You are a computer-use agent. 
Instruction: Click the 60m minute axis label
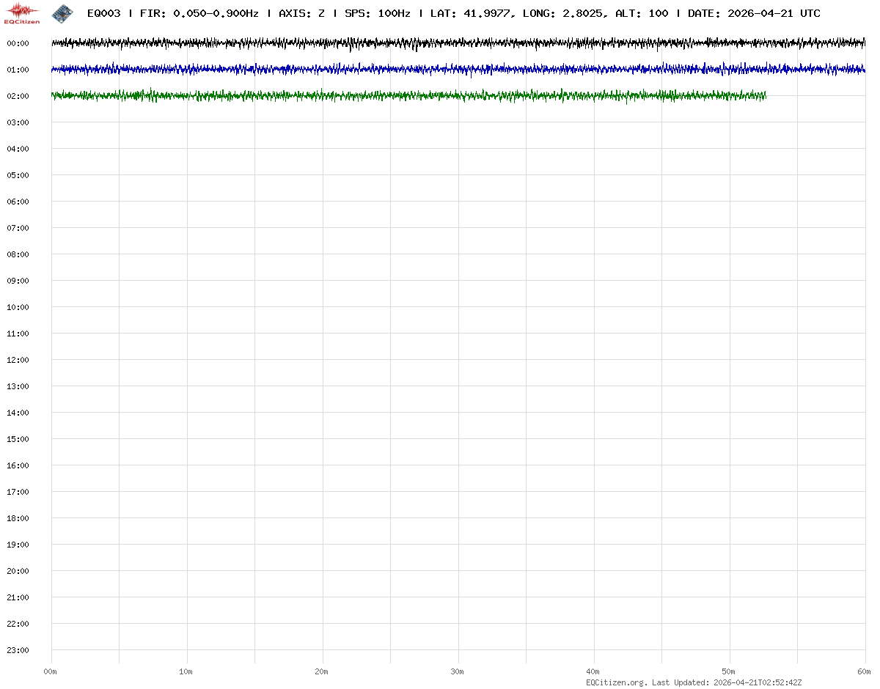coord(865,671)
